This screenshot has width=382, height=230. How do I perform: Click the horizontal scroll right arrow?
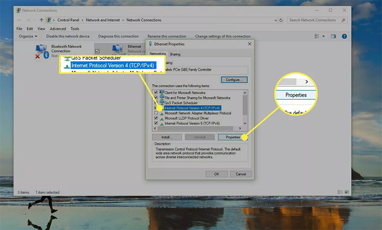tap(240, 128)
